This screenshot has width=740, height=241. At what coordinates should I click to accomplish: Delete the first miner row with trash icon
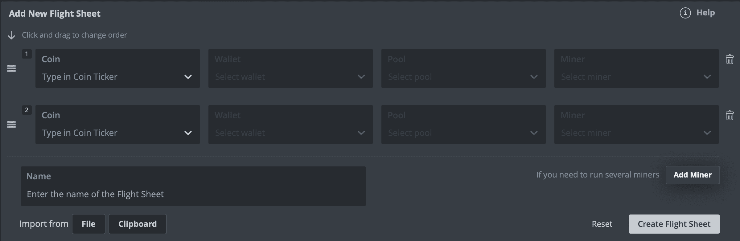(730, 59)
